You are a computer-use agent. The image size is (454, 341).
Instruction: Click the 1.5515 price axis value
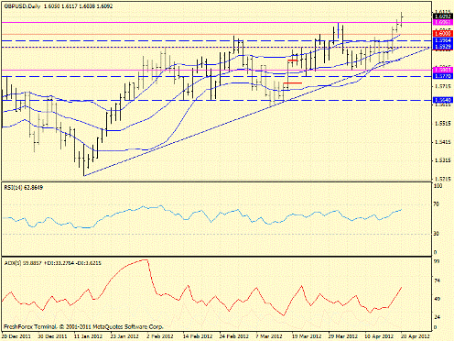[443, 124]
